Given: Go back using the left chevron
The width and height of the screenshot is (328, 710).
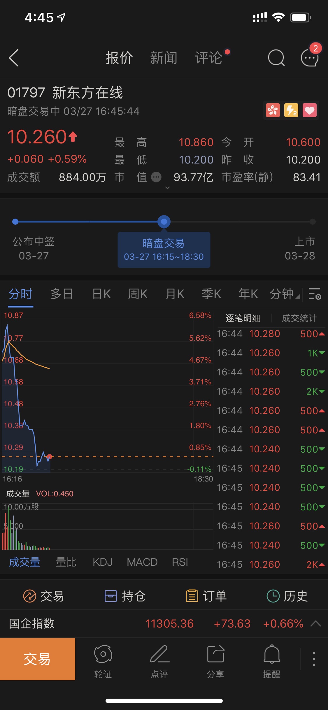Looking at the screenshot, I should coord(14,58).
